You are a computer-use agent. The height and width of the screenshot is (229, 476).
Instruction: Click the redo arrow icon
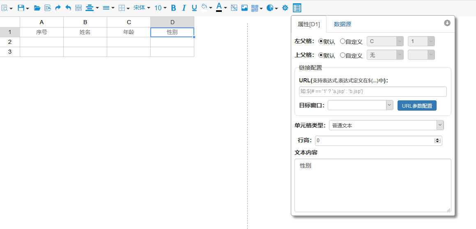(x=58, y=8)
